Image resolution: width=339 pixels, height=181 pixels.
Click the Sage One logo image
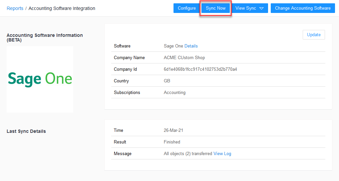tap(40, 79)
